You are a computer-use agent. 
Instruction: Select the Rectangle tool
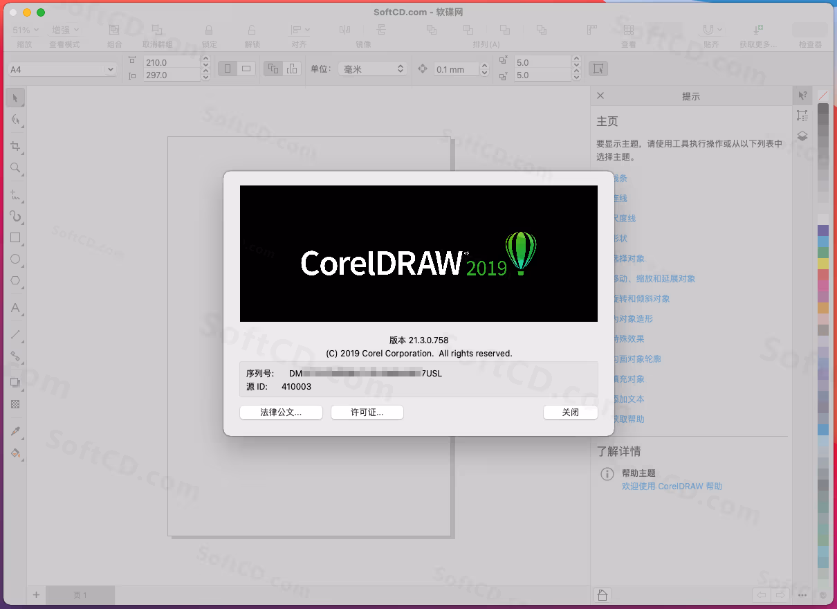coord(15,237)
